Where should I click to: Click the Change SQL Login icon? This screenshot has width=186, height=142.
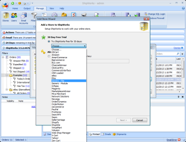coord(146,14)
